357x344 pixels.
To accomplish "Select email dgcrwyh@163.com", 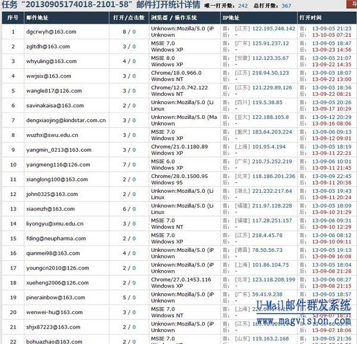I will coord(51,32).
